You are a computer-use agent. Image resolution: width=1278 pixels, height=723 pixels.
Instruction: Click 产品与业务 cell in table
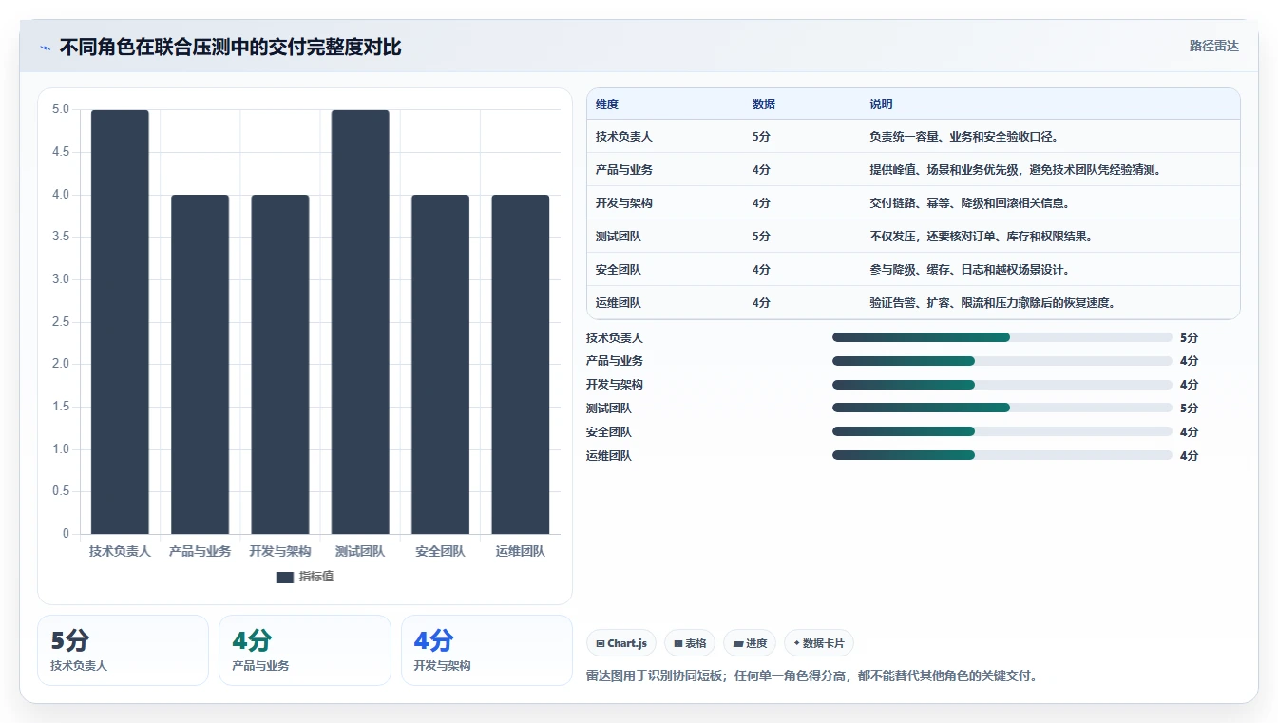tap(624, 170)
